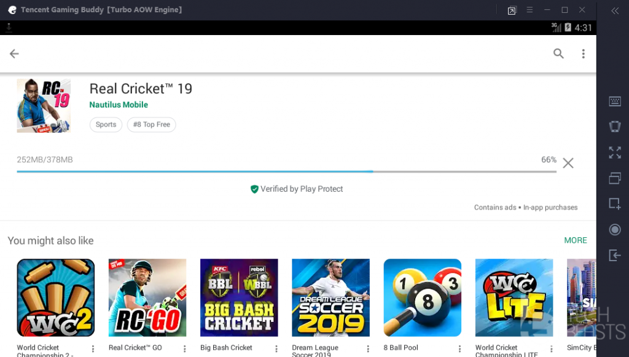Screen dimensions: 629x357
Task: Open Real Cricket GO app thumbnail
Action: [x=147, y=297]
